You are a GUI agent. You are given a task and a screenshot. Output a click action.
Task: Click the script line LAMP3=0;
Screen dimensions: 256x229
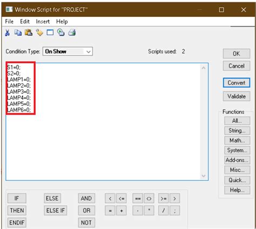tap(19, 92)
